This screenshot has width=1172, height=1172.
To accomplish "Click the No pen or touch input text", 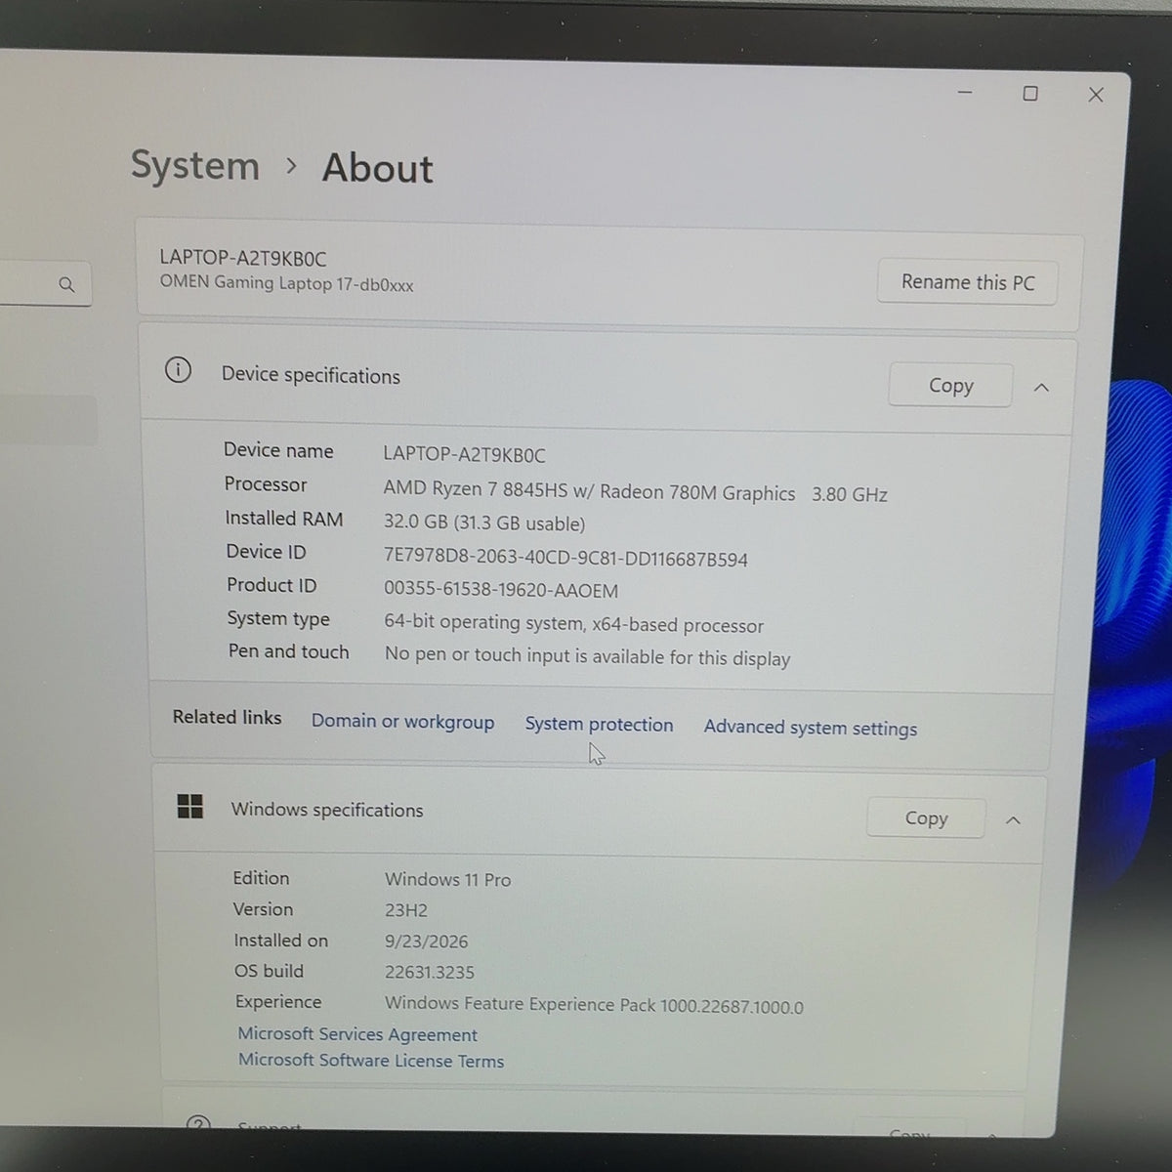I will tap(588, 656).
